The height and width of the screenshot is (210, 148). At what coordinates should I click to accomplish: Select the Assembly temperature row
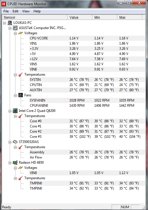click(87, 152)
